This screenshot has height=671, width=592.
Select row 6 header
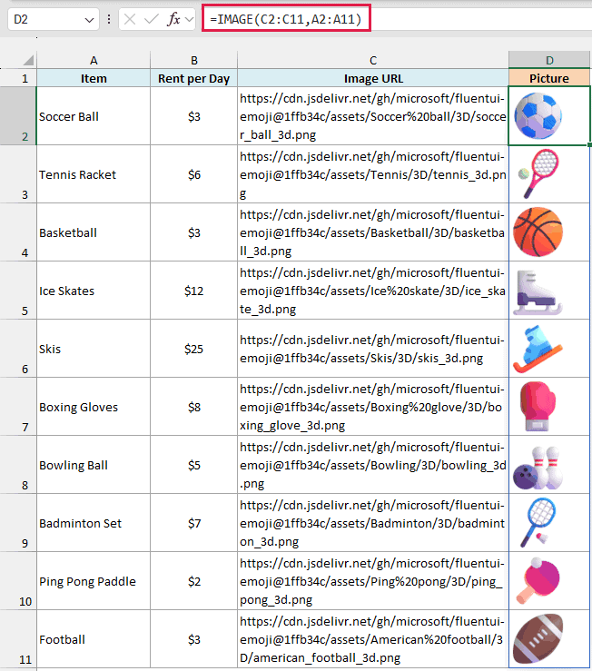pyautogui.click(x=18, y=349)
